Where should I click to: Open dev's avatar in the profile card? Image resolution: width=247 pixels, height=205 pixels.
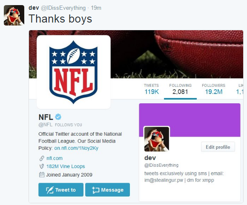click(x=157, y=139)
